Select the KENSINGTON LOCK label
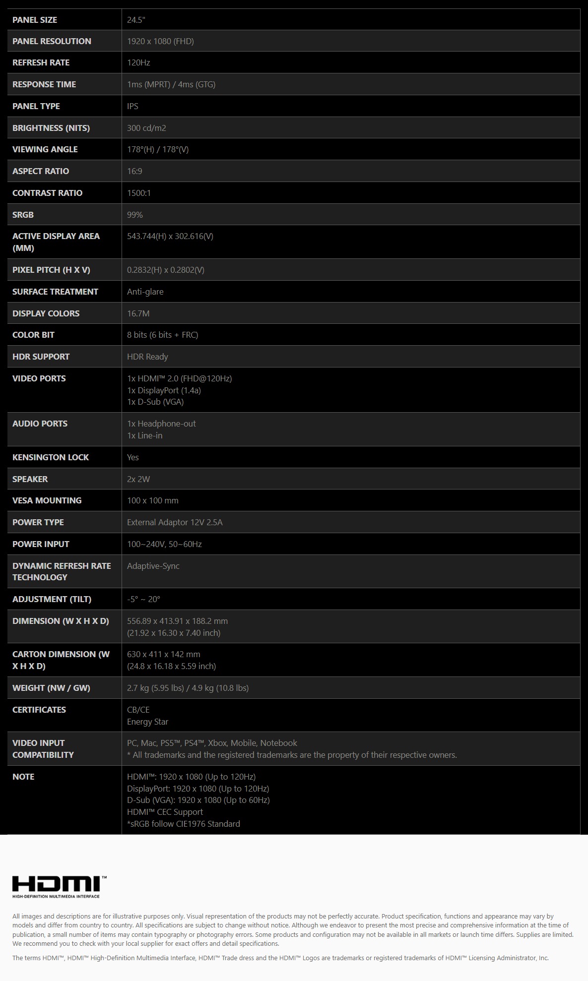Viewport: 588px width, 981px height. point(51,457)
